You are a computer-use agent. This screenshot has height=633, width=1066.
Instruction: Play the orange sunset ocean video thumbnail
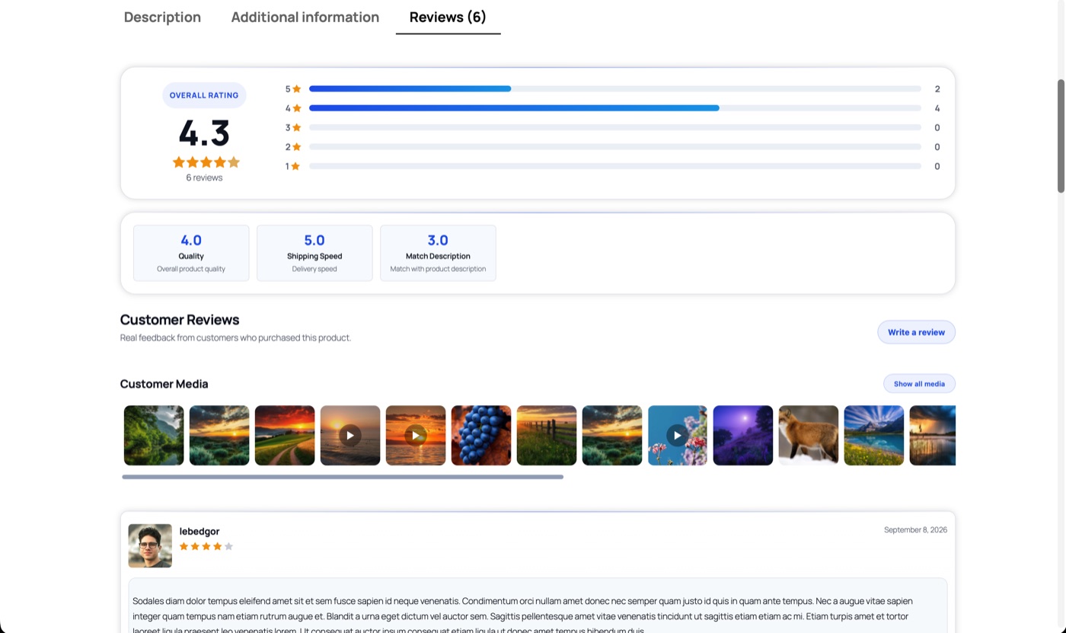tap(416, 435)
